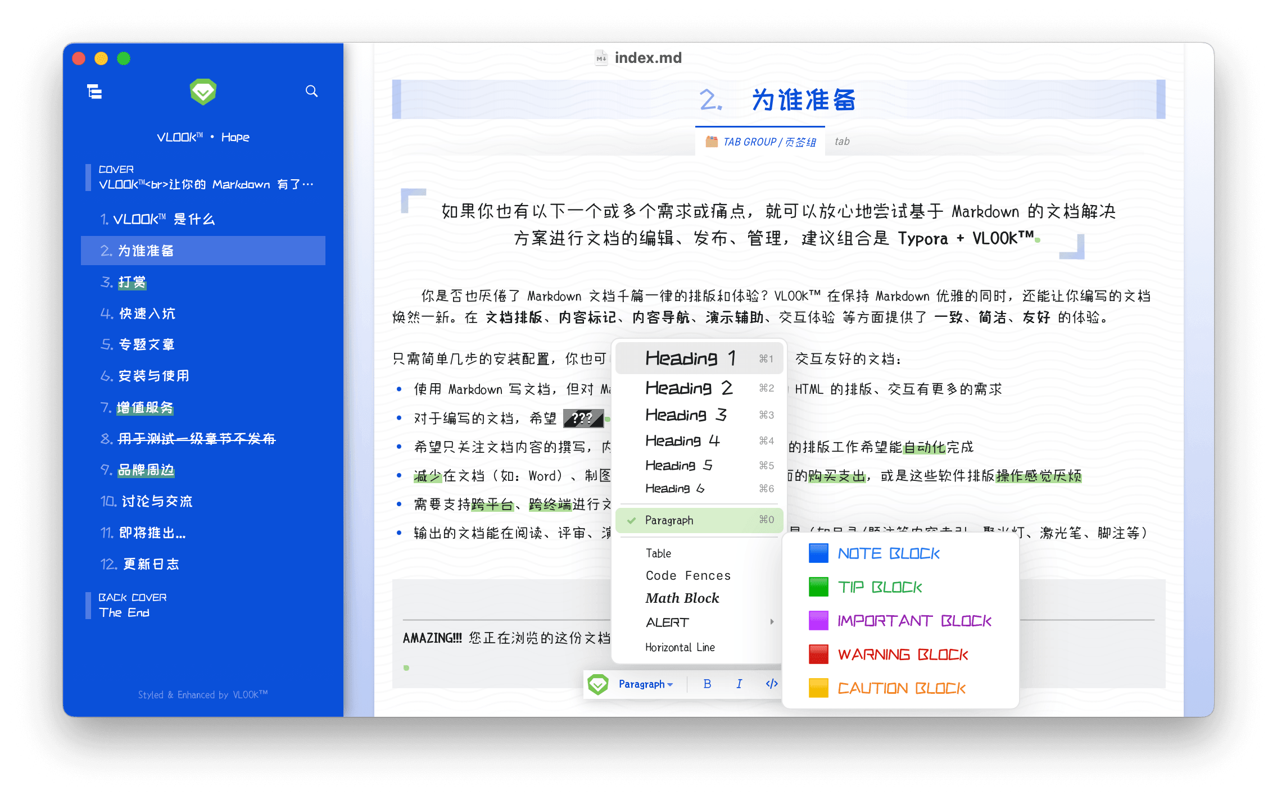Go to chapter 10. 讨论与交流
The width and height of the screenshot is (1277, 800).
click(x=203, y=501)
